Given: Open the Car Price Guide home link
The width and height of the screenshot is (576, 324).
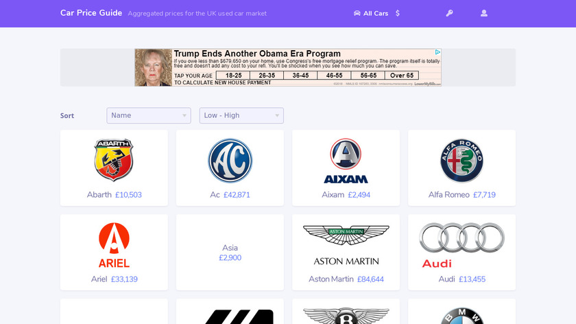Looking at the screenshot, I should 91,13.
